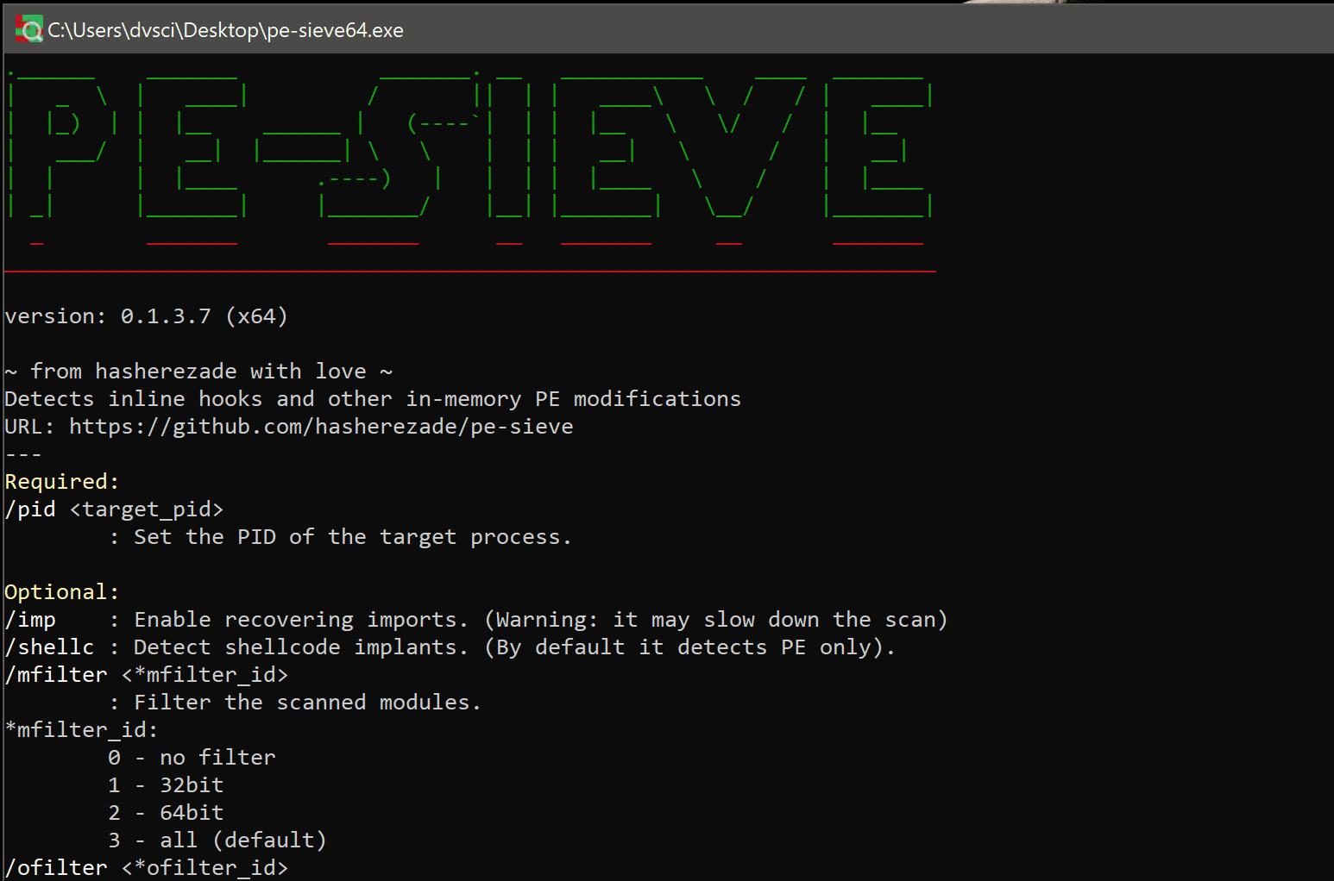The height and width of the screenshot is (881, 1334).
Task: Open the github.com/hasherezade/pe-sieve URL
Action: point(321,427)
